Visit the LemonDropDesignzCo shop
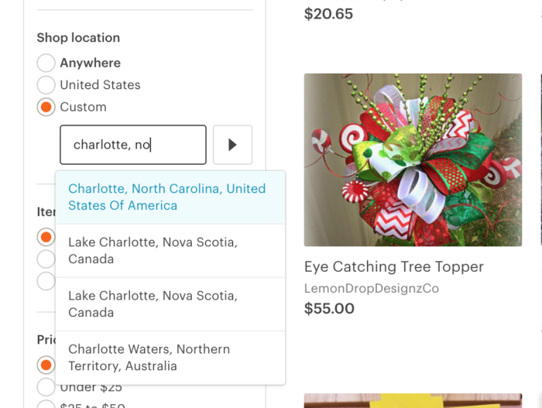 (x=372, y=289)
